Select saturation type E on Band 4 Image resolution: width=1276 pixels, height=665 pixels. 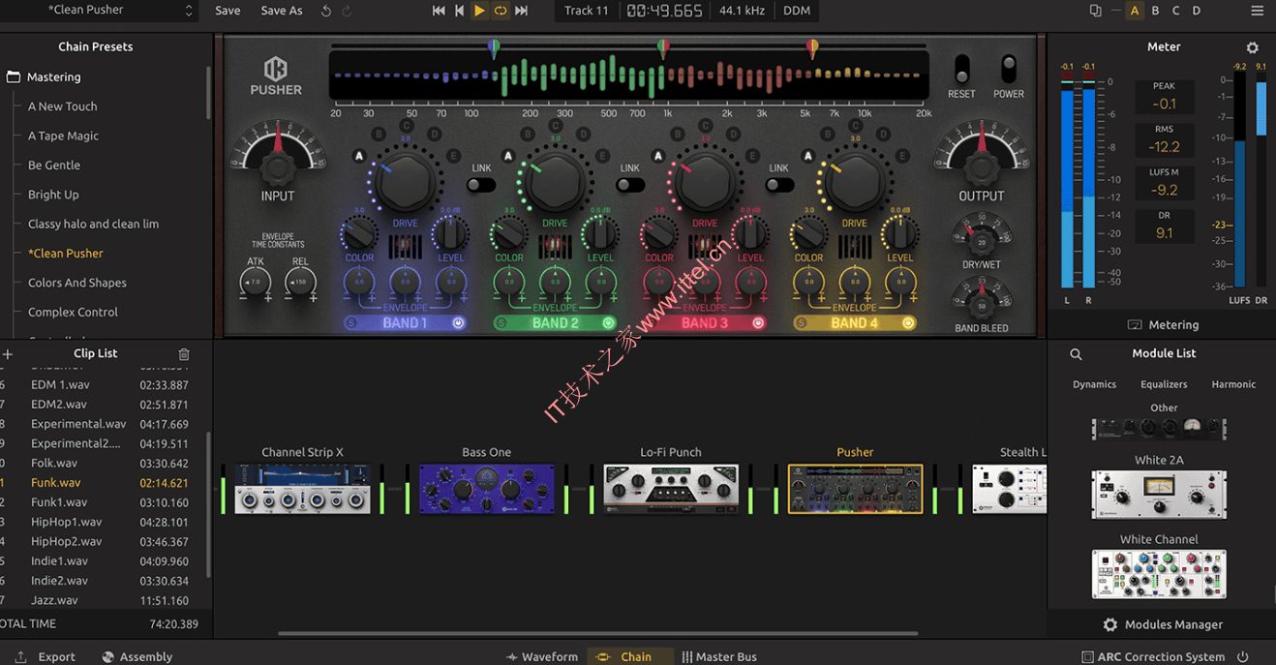[901, 156]
